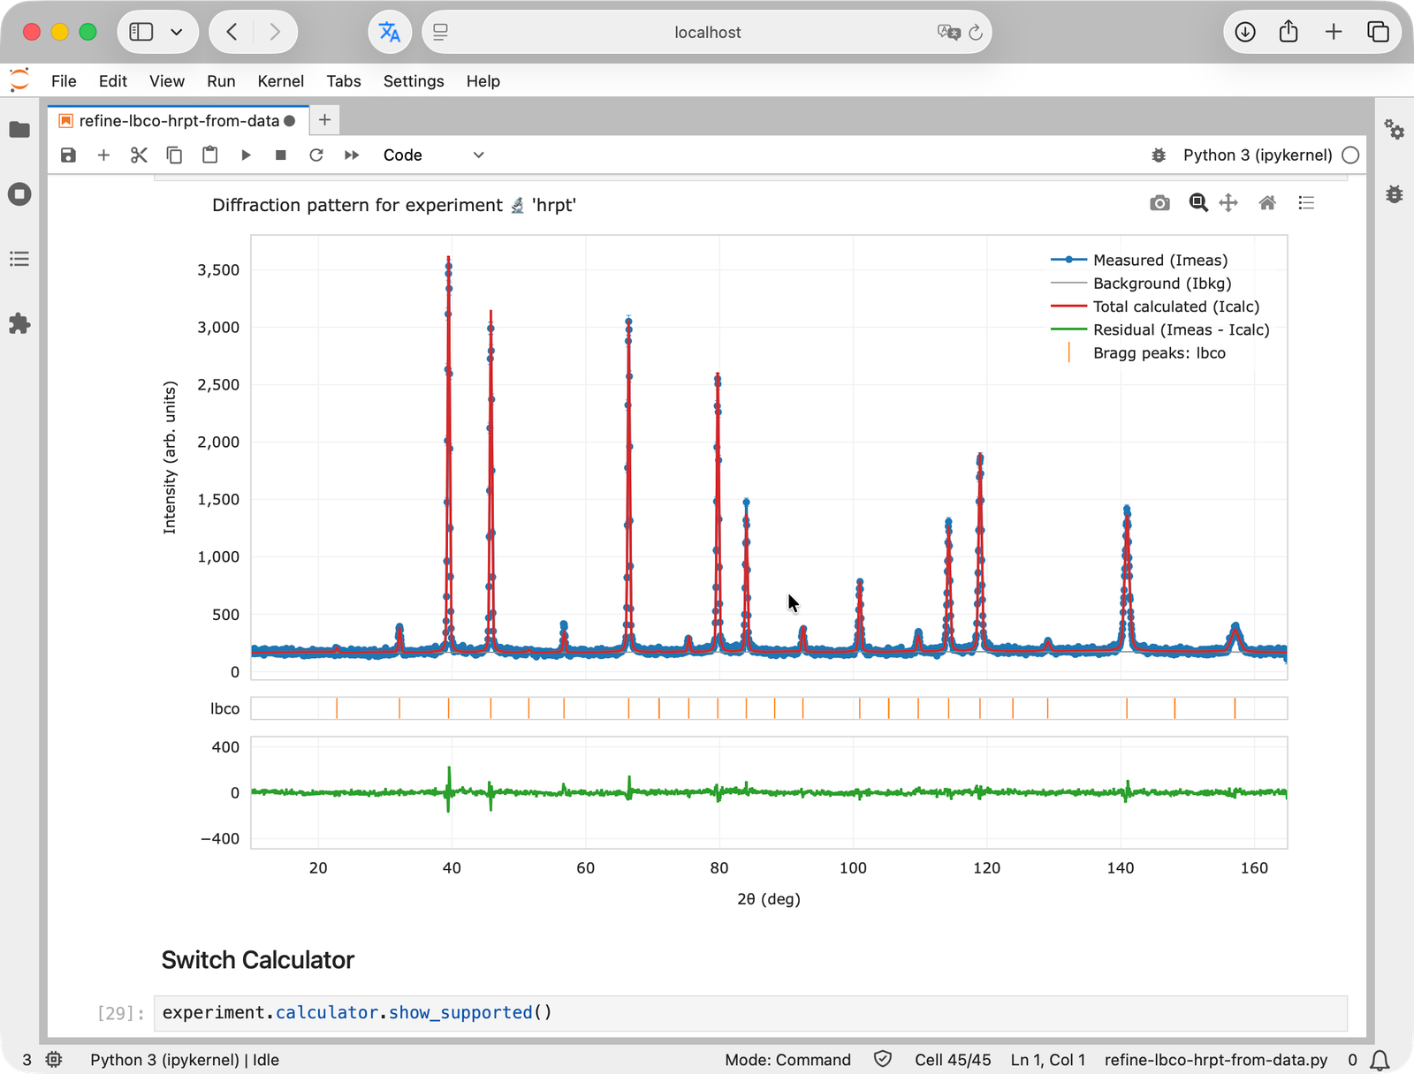Reload the page in Safari

[976, 33]
